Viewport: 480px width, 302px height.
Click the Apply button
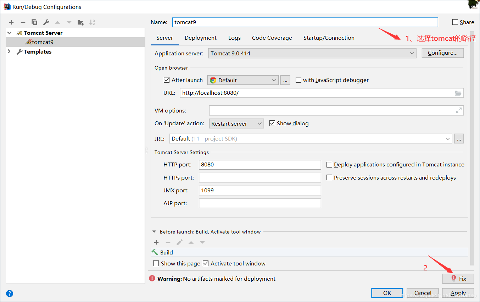[x=458, y=293]
